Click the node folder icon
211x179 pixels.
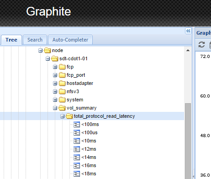click(47, 50)
